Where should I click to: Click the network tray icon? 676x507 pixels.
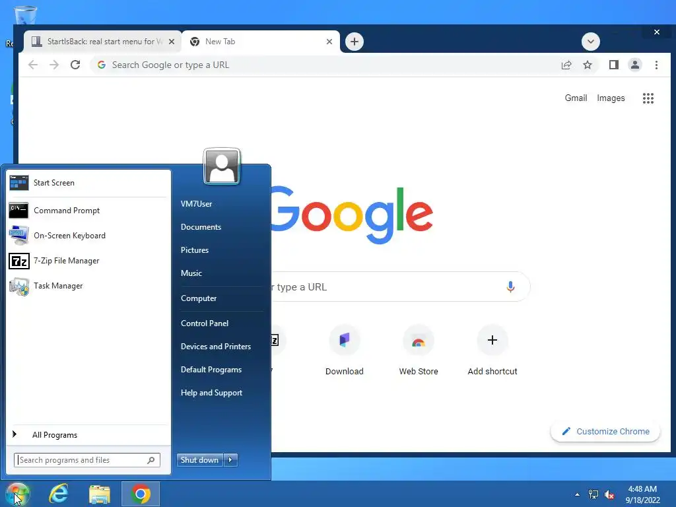click(593, 494)
